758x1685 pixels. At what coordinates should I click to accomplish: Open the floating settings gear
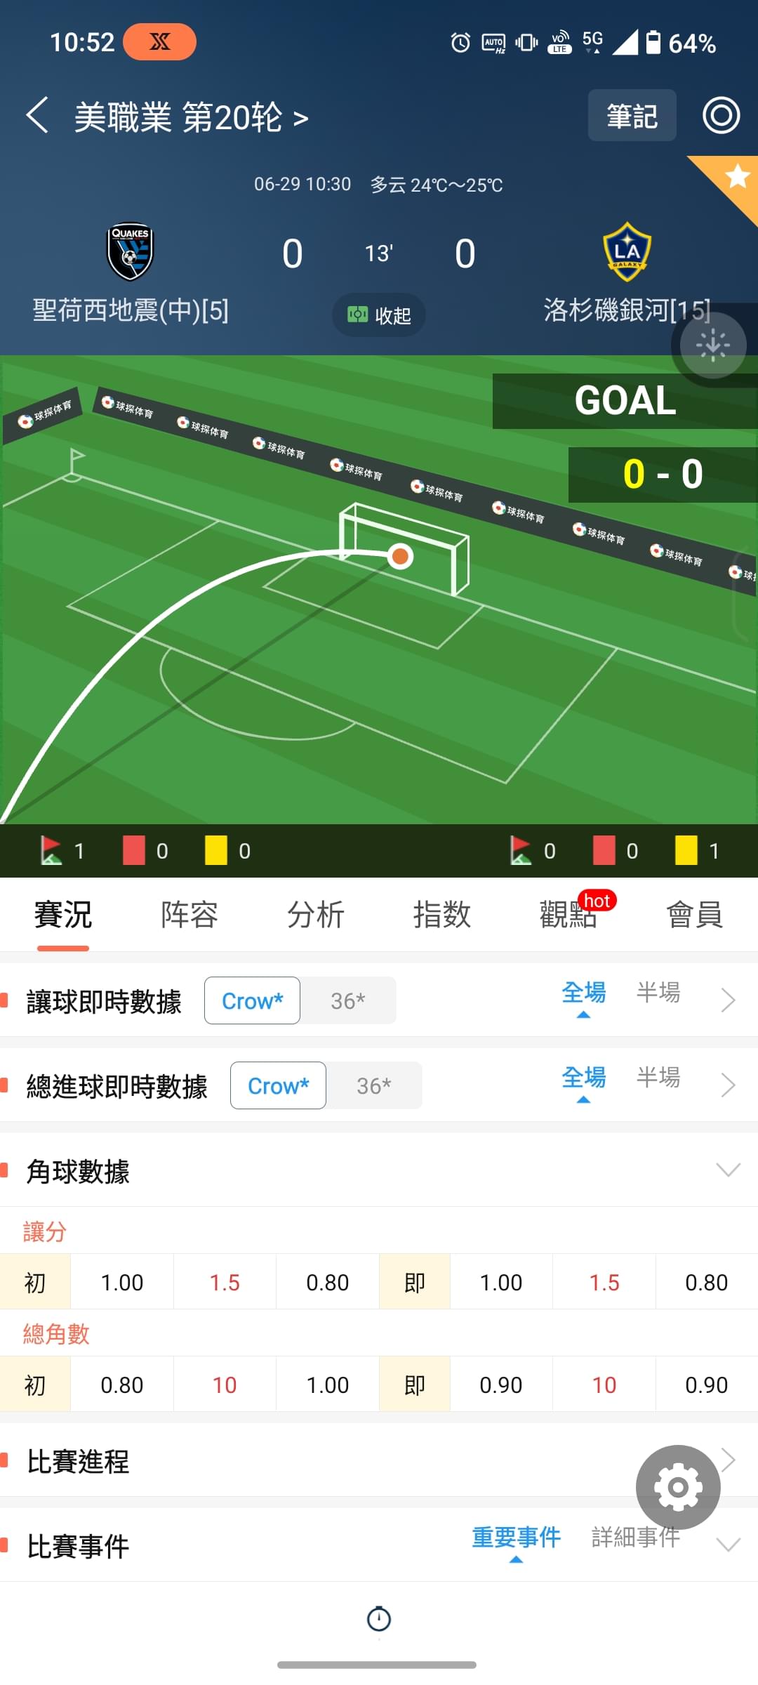(x=678, y=1487)
